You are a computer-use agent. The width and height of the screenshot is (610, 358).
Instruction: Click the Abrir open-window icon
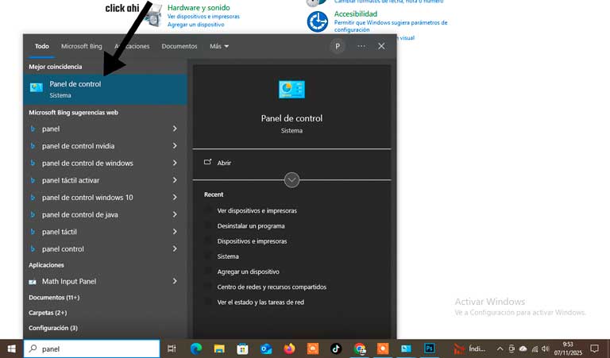(208, 162)
